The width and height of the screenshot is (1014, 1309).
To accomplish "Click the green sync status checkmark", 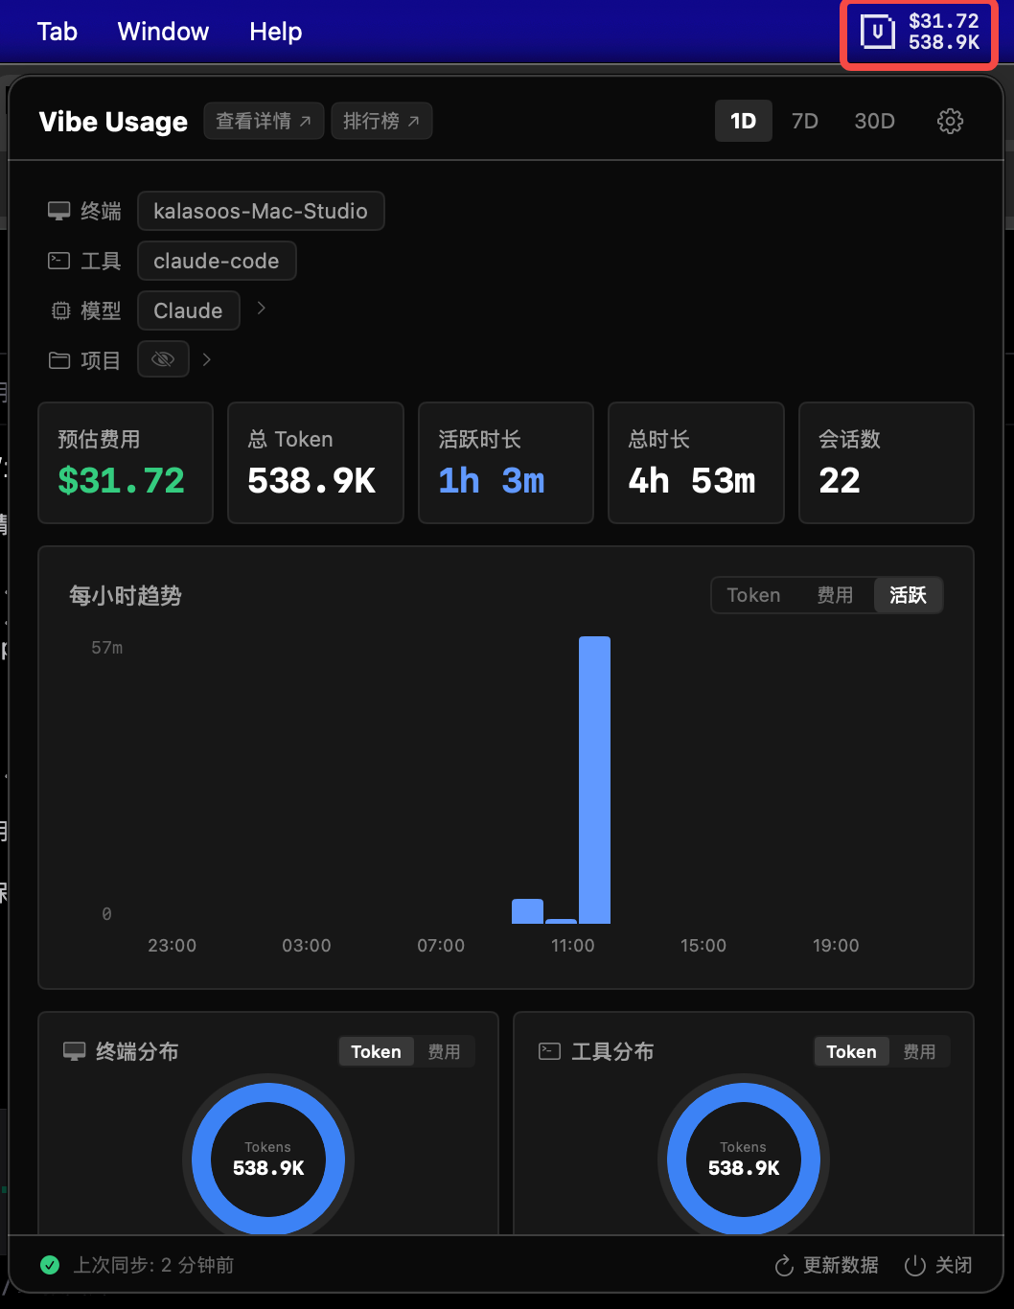I will click(50, 1265).
